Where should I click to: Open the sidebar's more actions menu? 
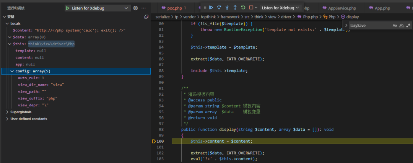(144, 8)
